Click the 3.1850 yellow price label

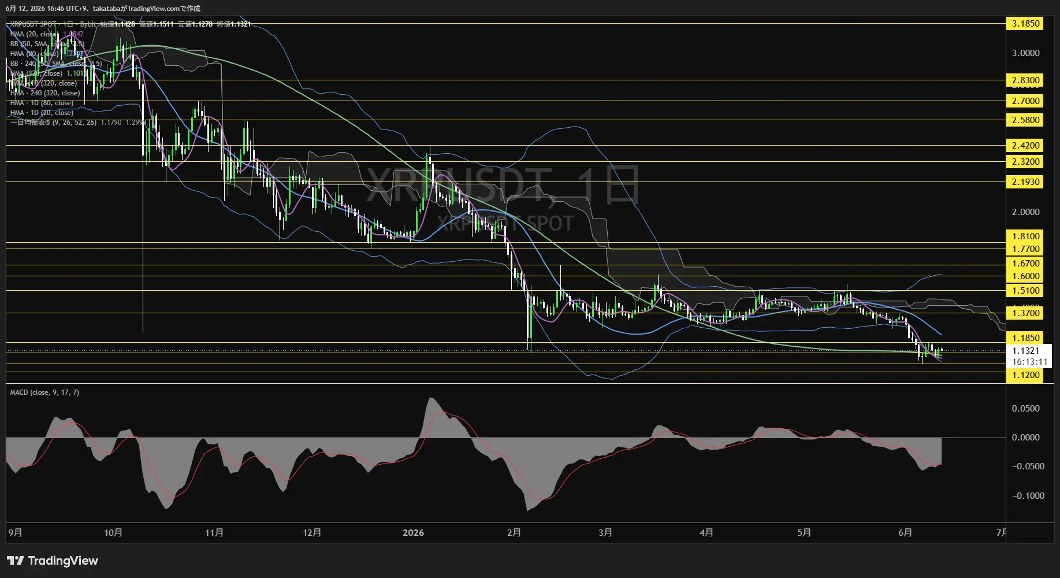point(1025,24)
